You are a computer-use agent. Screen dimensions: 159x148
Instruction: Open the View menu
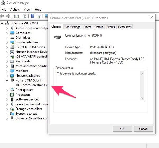tap(27, 10)
